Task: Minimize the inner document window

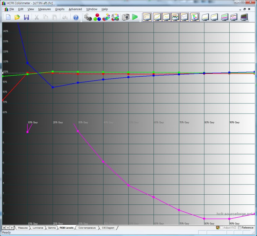Action: [x=240, y=9]
